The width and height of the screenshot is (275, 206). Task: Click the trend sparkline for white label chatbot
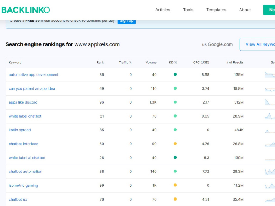[270, 116]
